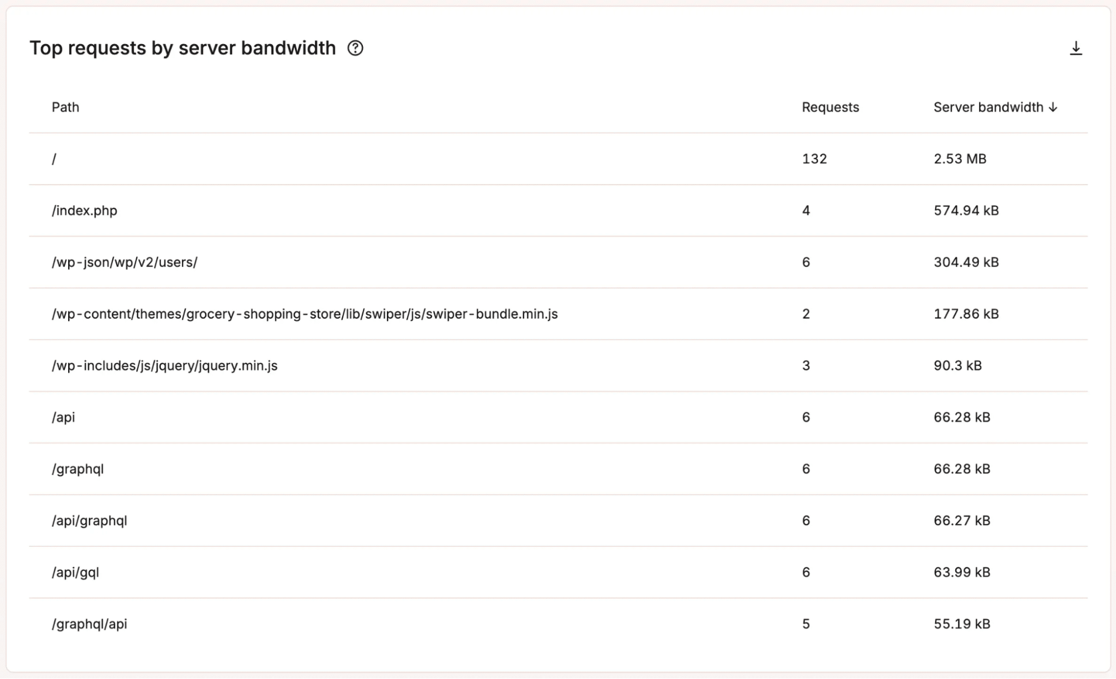
Task: Select the Path column header
Action: click(65, 108)
